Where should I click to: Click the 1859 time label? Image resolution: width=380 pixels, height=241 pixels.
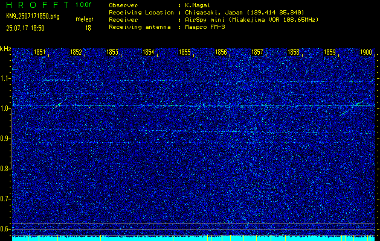point(330,52)
